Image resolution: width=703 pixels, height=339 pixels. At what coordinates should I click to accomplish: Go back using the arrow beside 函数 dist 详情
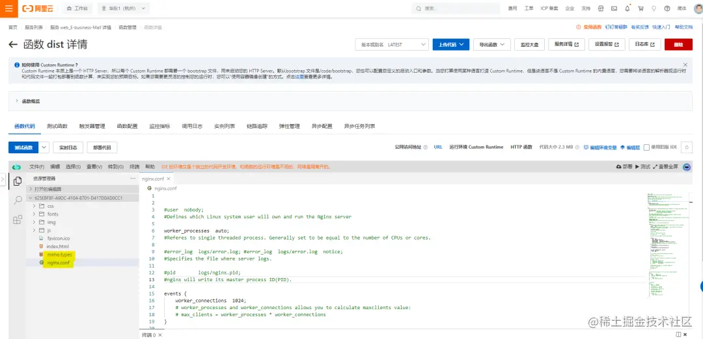click(13, 44)
